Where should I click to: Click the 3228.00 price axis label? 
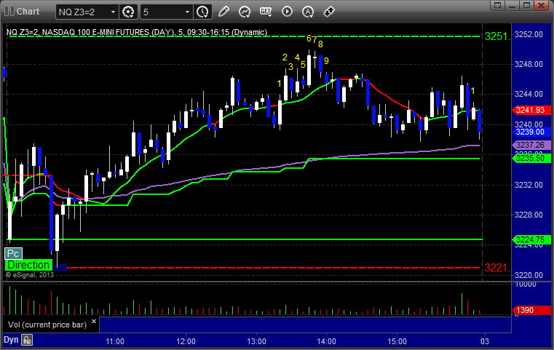pyautogui.click(x=529, y=215)
